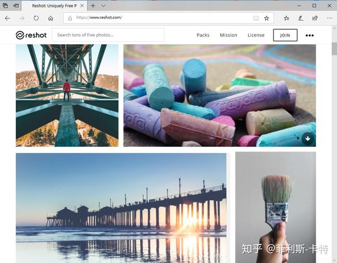The image size is (337, 263).
Task: Click the vertical scrollbar thumb
Action: 334,49
